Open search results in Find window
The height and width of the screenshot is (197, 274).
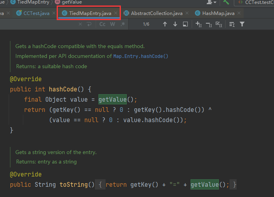(232, 24)
